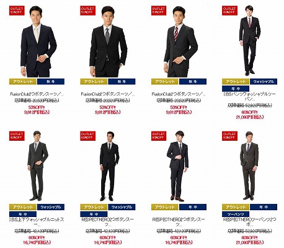Click OUTLET badge on IBS knit suit

click(x=17, y=136)
